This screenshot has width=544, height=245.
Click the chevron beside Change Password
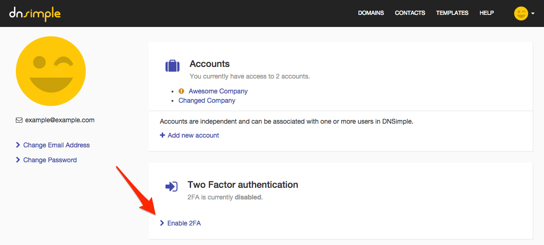point(18,160)
